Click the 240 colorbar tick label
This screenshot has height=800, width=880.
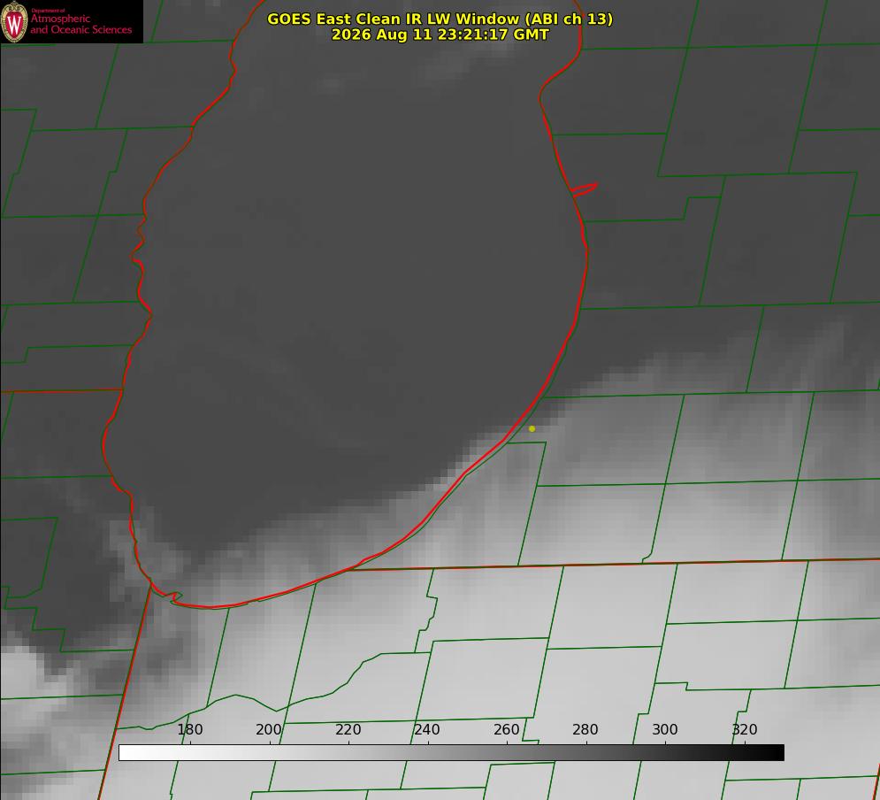[427, 729]
